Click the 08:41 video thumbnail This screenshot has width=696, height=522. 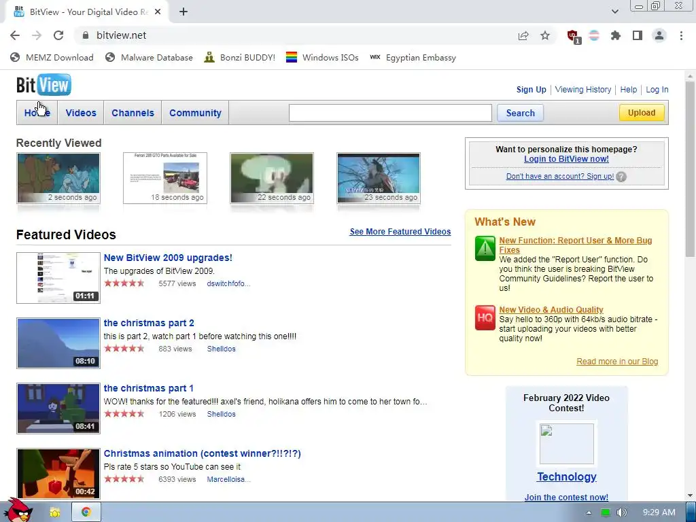point(58,408)
